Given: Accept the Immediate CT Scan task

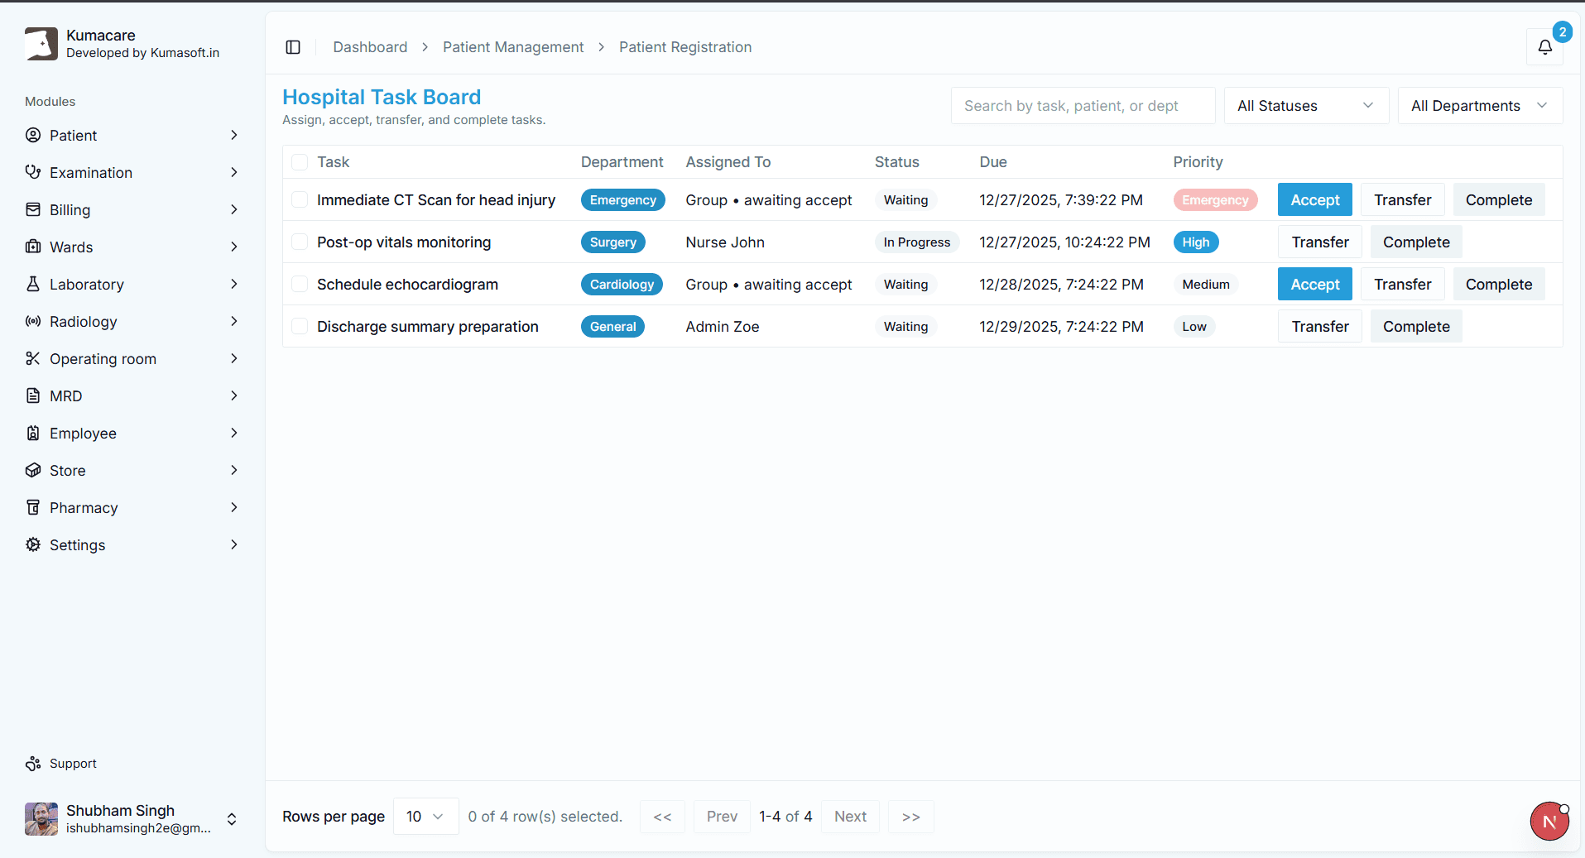Looking at the screenshot, I should 1314,199.
